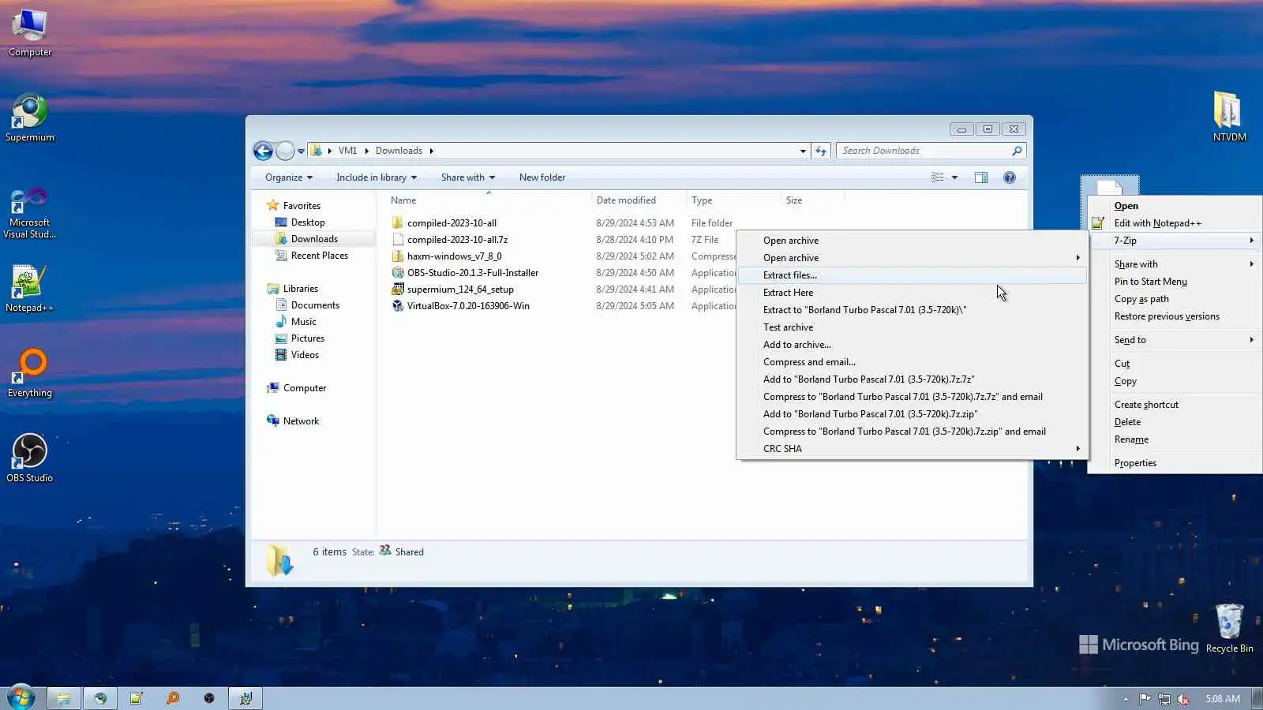Image resolution: width=1263 pixels, height=710 pixels.
Task: Choose Compress and email... entry
Action: pos(912,362)
